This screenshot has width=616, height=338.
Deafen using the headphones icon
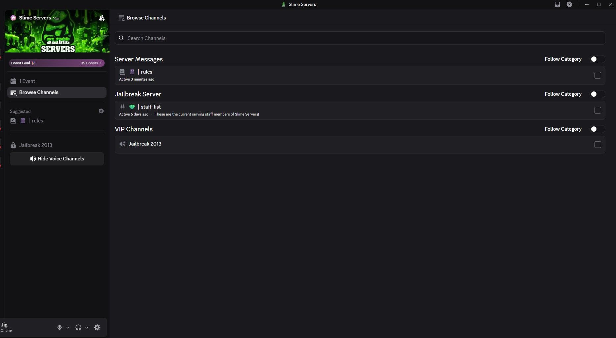coord(78,327)
